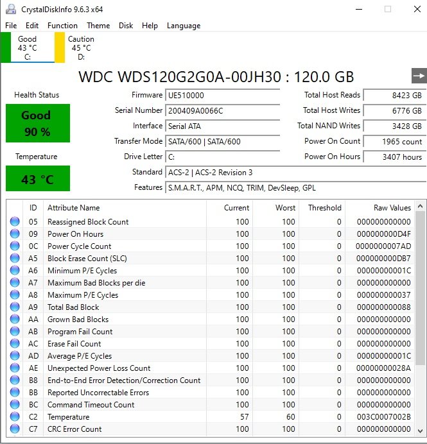Click status orb for Unexpected Power Loss Count

coord(15,368)
